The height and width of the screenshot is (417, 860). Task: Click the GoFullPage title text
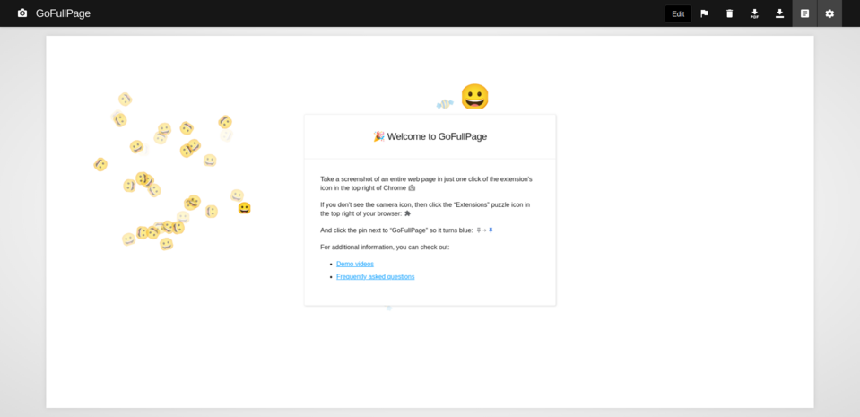pos(63,13)
